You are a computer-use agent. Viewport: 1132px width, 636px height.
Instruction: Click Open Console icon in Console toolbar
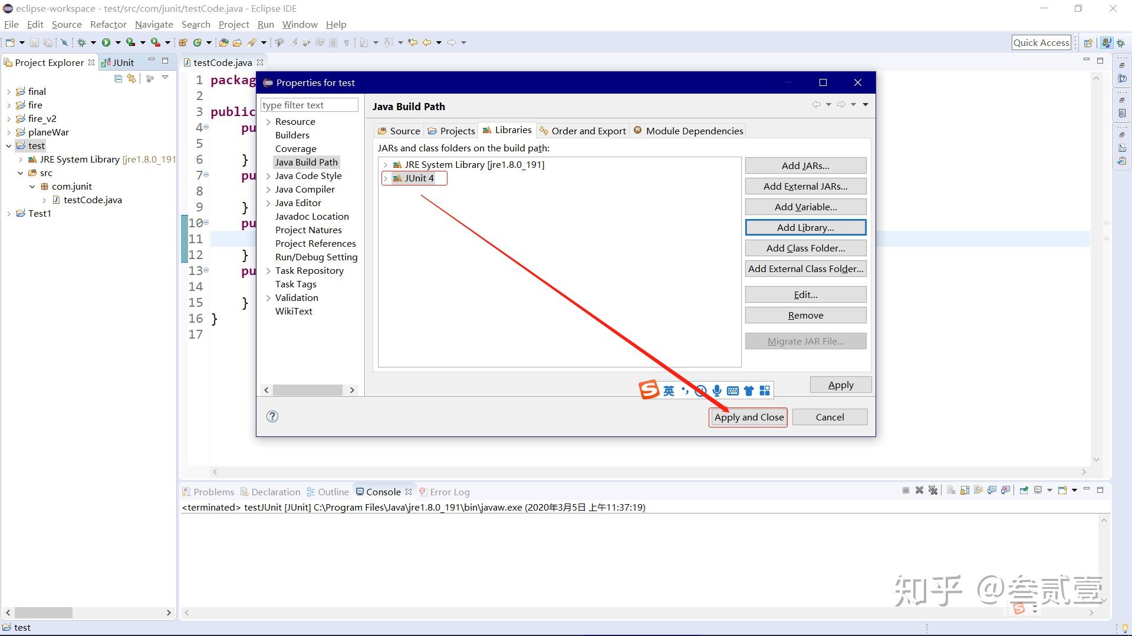1062,490
